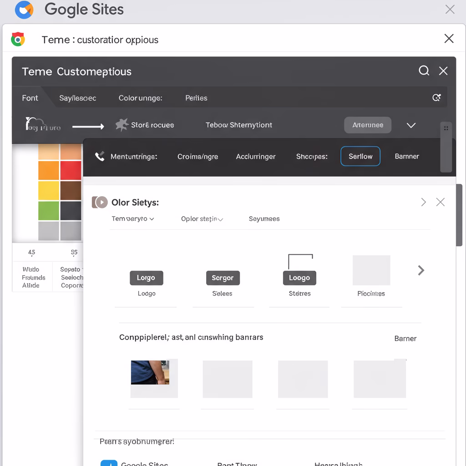Click the value '95'
The image size is (466, 466).
point(74,252)
